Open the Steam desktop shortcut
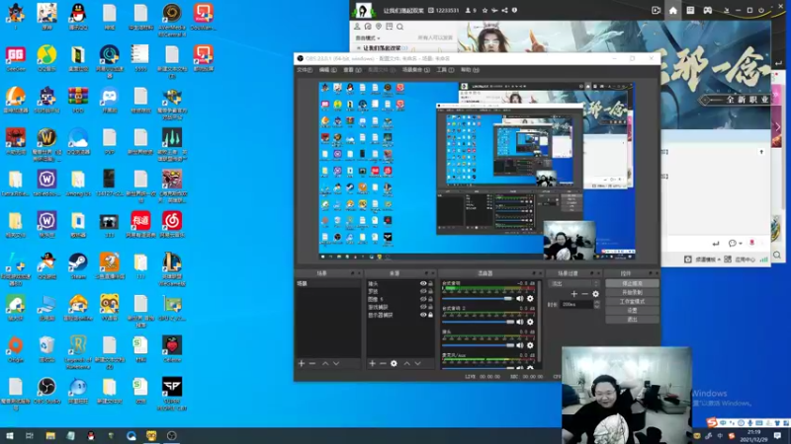This screenshot has width=791, height=444. tap(78, 265)
